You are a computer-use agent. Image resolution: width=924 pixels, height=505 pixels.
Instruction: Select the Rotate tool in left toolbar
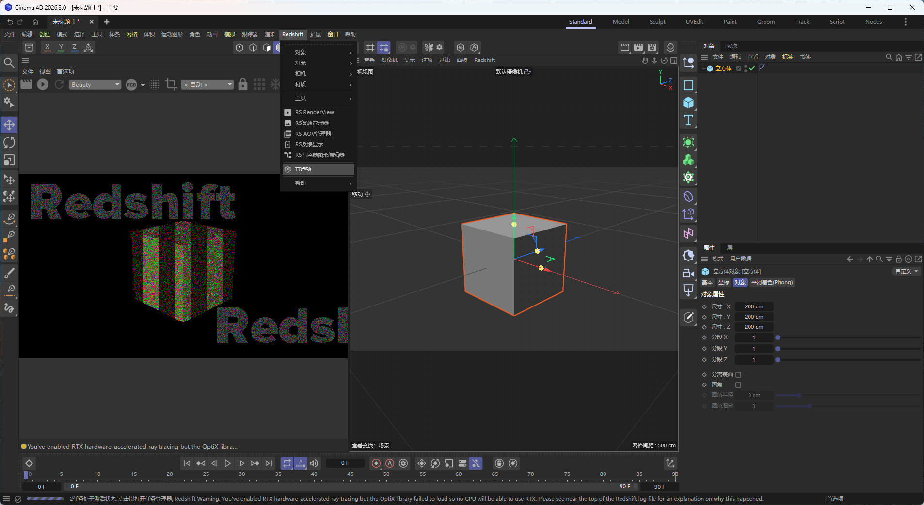[x=9, y=142]
